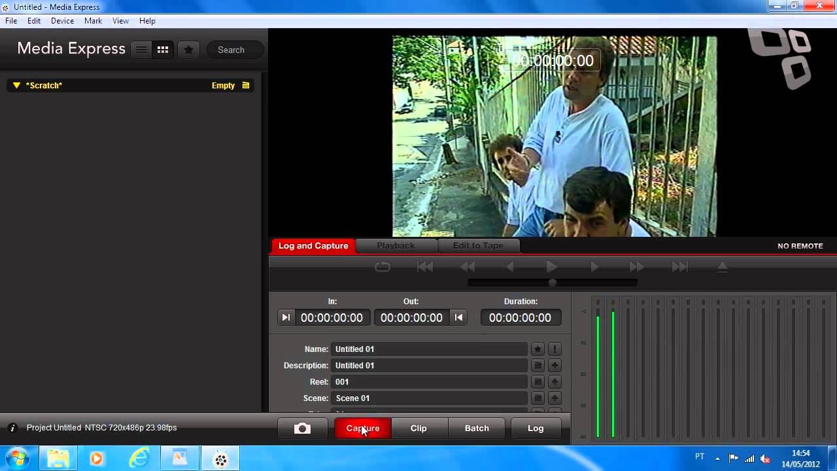Click the project info icon in status bar

tap(12, 428)
